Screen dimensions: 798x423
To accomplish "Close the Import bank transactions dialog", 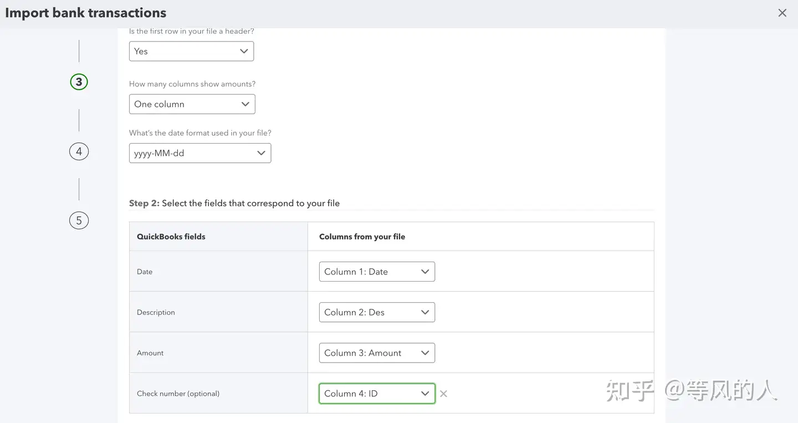I will click(782, 13).
